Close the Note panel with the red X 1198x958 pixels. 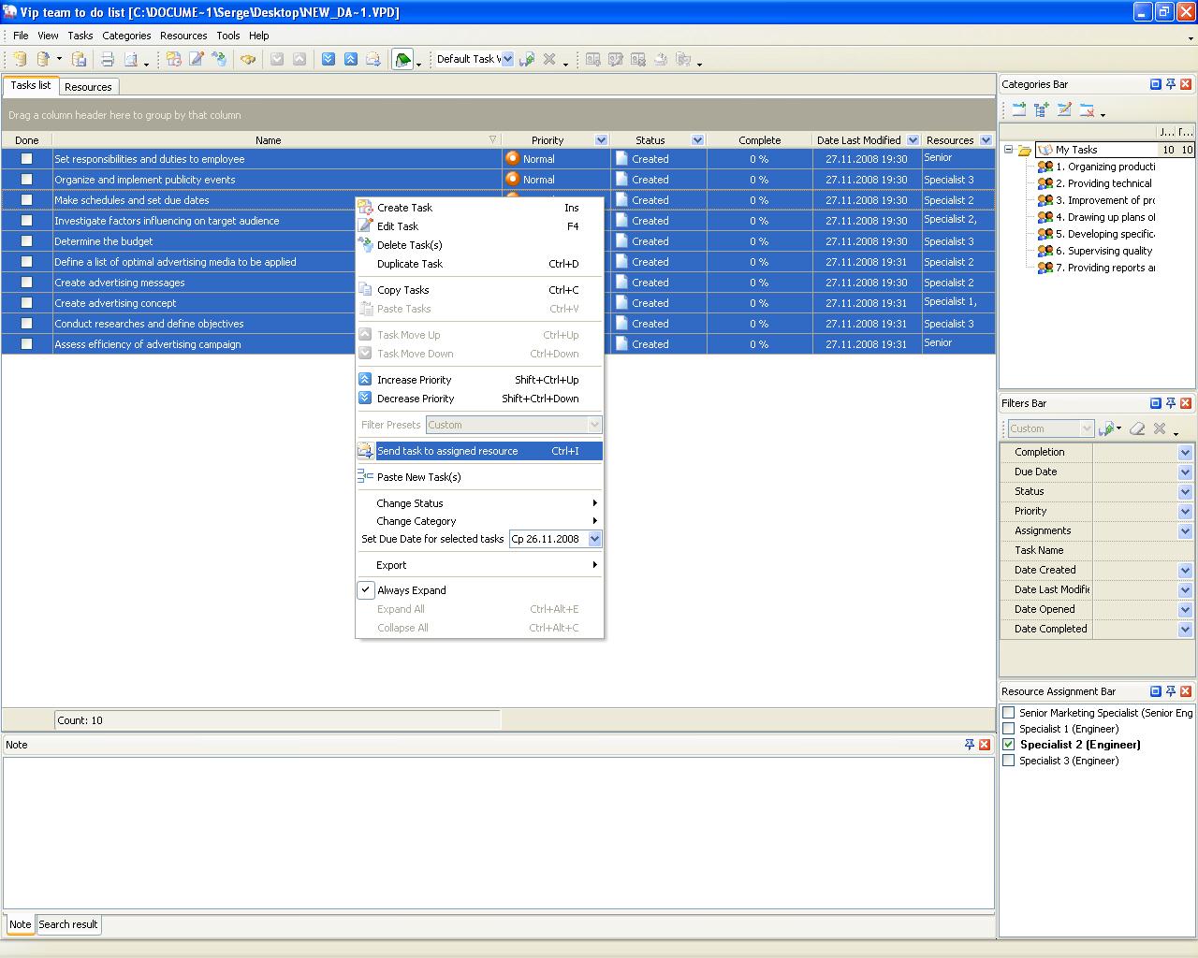coord(985,745)
